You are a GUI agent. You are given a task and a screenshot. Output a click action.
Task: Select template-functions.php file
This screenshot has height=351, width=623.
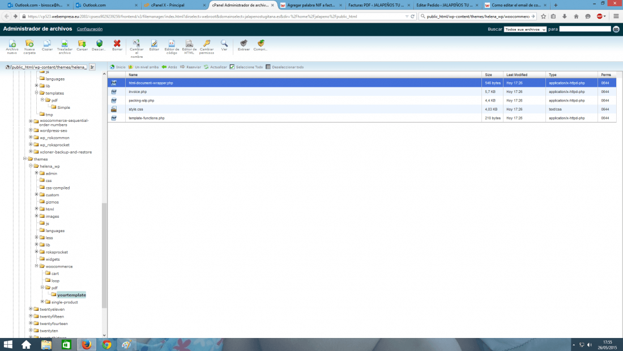coord(361,118)
